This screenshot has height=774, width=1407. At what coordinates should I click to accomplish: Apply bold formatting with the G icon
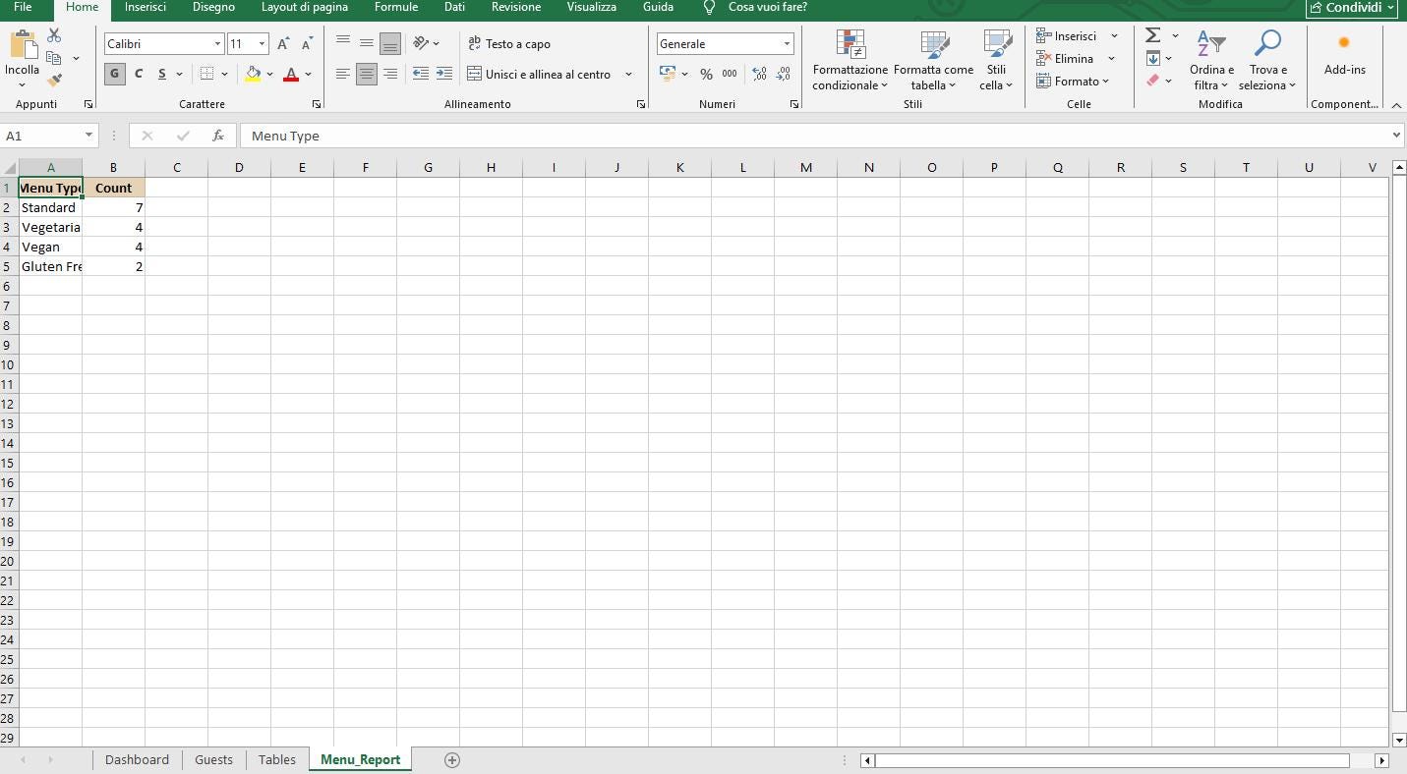pos(114,74)
